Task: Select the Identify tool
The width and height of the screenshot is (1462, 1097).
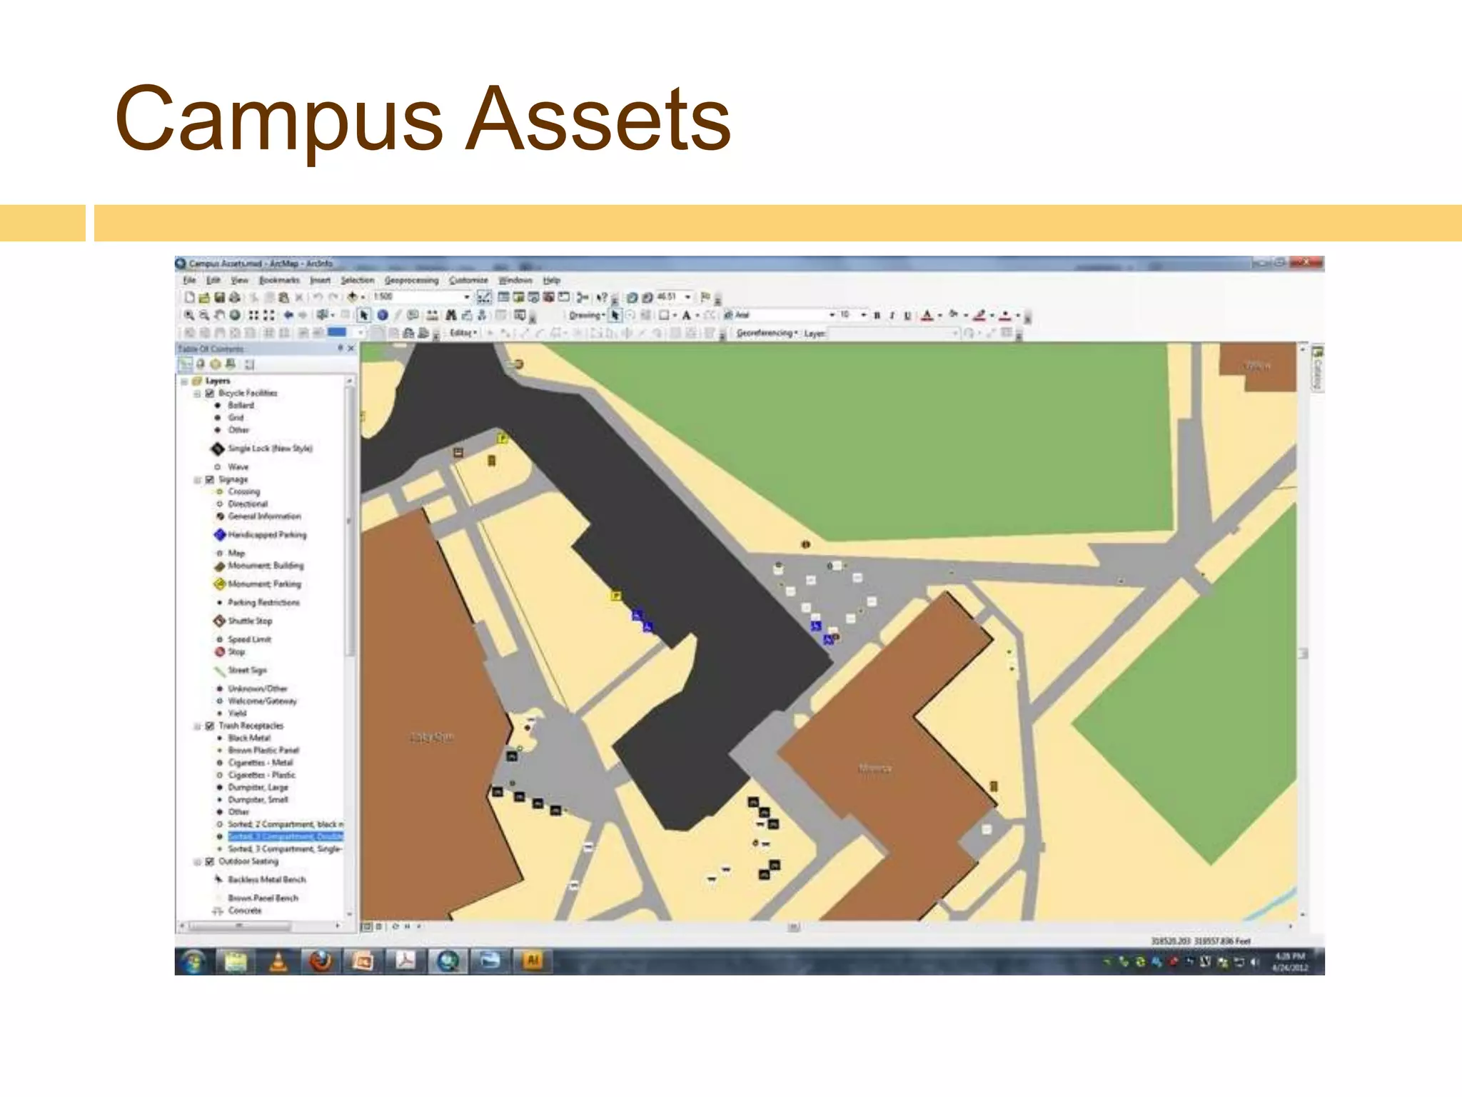Action: coord(382,315)
